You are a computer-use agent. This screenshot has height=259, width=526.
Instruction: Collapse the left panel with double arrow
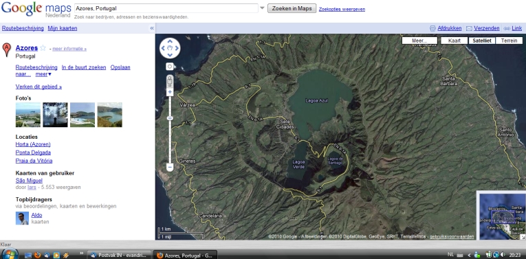[x=152, y=28]
